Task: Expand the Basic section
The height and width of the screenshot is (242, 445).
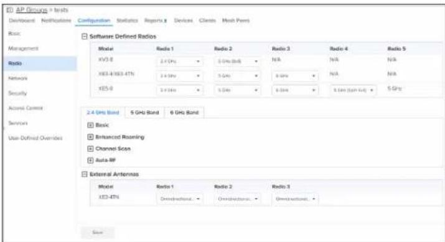Action: (x=90, y=125)
